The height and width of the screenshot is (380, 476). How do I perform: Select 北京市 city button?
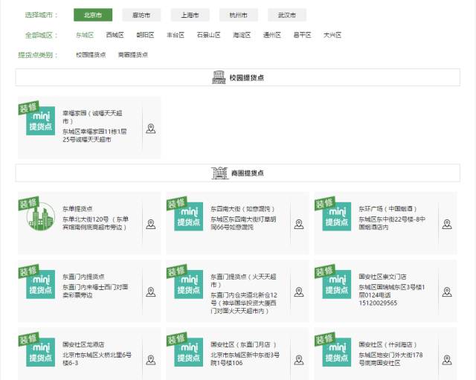coord(93,15)
